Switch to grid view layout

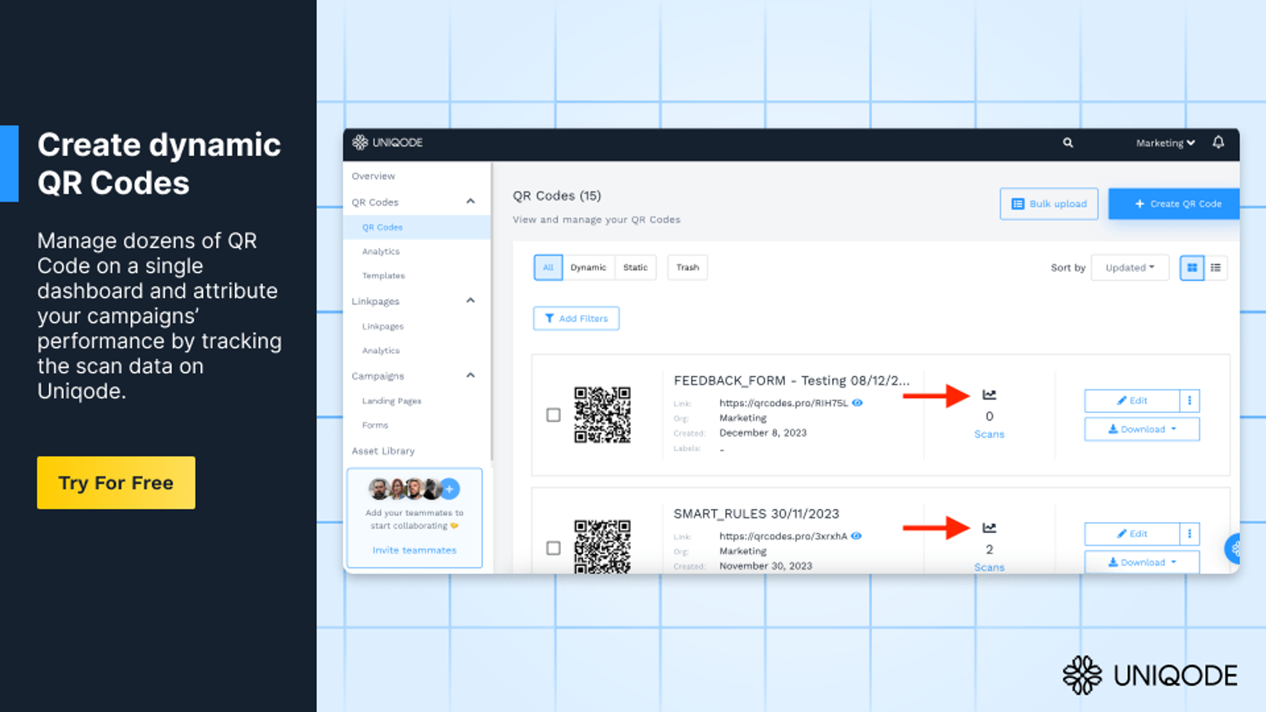tap(1192, 268)
